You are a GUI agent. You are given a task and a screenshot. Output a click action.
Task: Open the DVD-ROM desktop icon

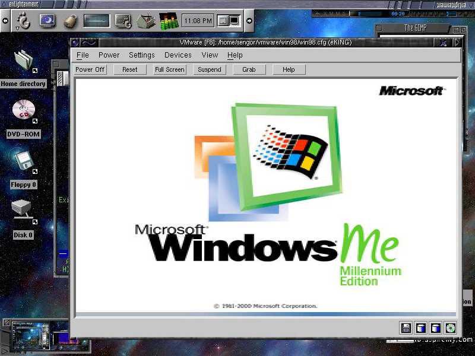click(23, 112)
